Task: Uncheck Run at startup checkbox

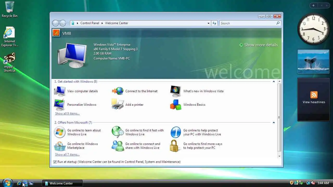Action: pyautogui.click(x=55, y=162)
